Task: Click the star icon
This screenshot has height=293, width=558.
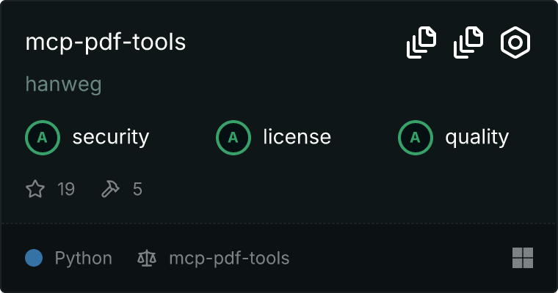Action: click(x=35, y=188)
